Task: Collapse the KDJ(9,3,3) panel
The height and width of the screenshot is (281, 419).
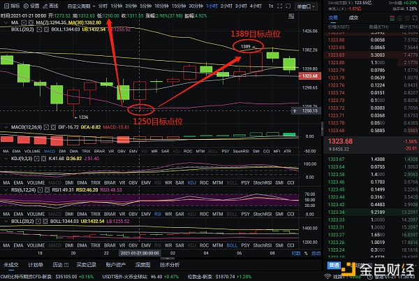Action: tap(6, 159)
